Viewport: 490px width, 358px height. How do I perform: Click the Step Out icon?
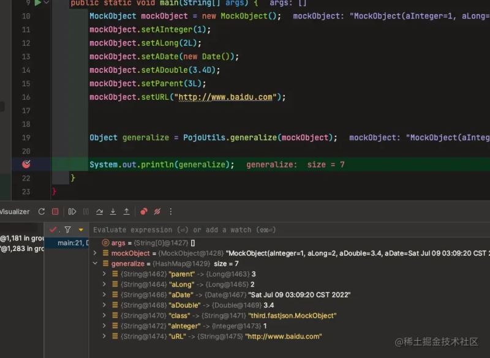[x=126, y=212]
